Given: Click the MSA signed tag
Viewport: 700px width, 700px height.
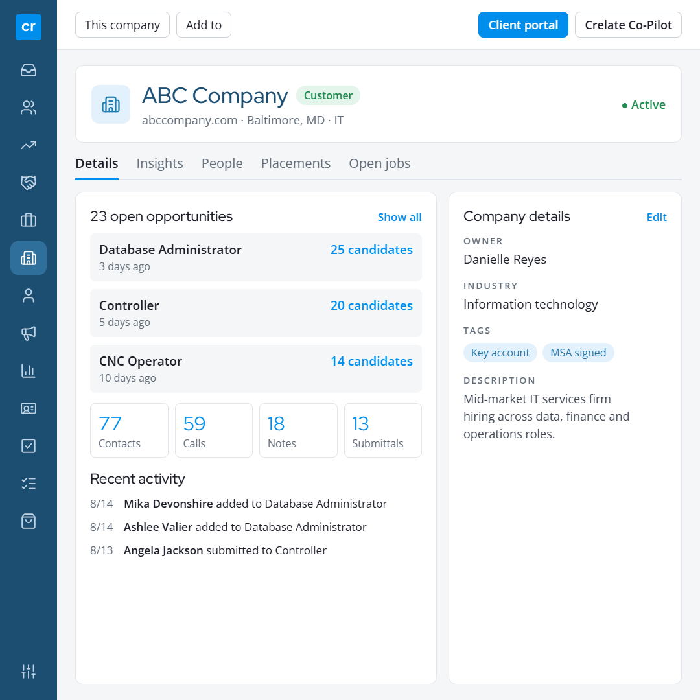Looking at the screenshot, I should pos(579,353).
